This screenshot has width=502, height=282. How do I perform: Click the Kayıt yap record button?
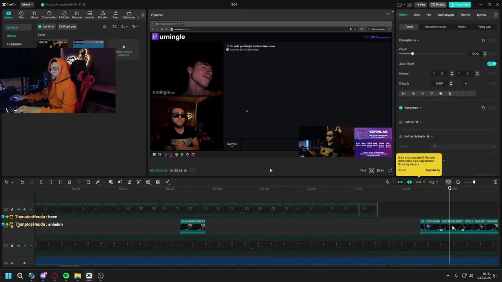point(67,27)
